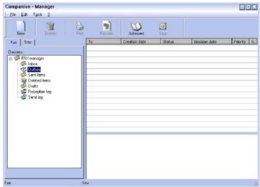This screenshot has height=187, width=260.
Task: Click the Print printer icon
Action: coord(80,26)
